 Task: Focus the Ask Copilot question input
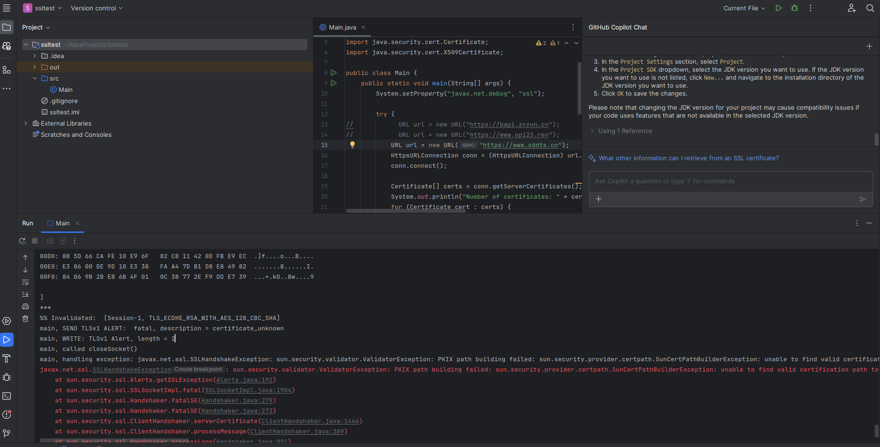[731, 181]
